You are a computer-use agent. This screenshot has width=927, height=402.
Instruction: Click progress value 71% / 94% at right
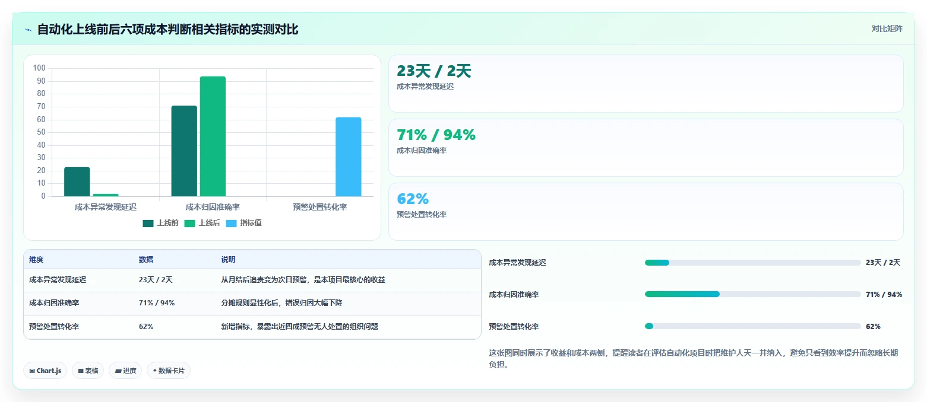coord(884,295)
